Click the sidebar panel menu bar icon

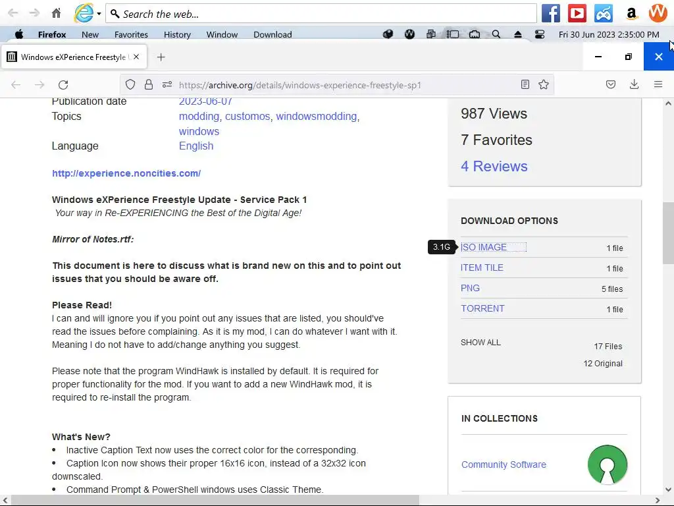click(453, 34)
